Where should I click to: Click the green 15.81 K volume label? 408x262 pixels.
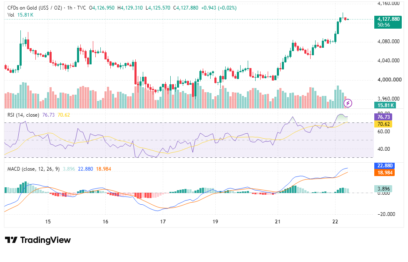[385, 105]
